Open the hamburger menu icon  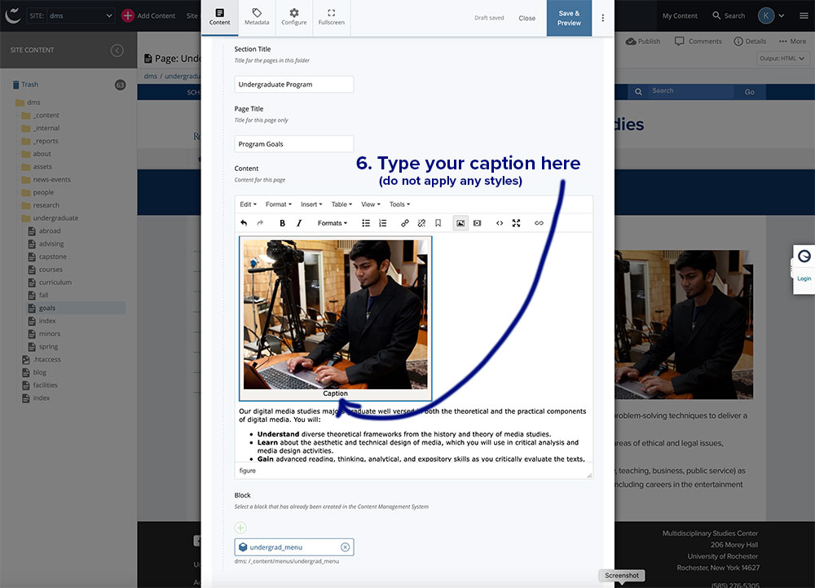804,15
